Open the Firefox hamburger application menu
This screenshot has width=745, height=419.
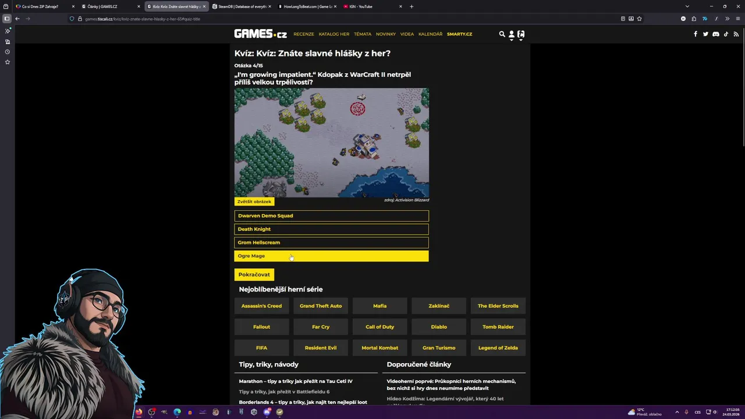pos(737,19)
